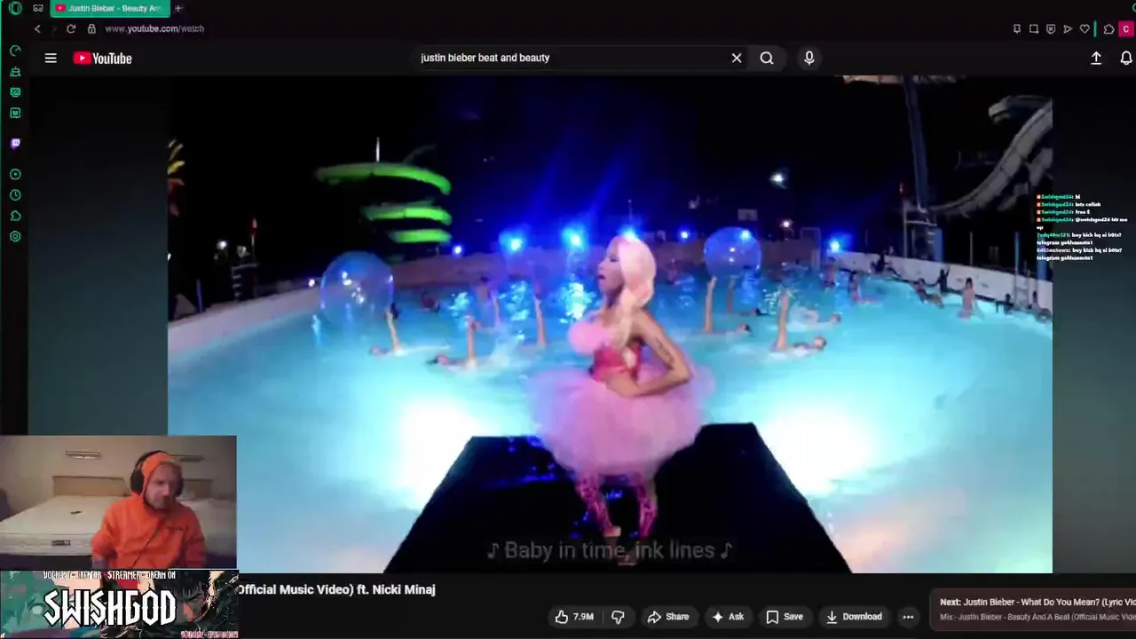
Task: Open sidebar Settings gear
Action: click(15, 237)
